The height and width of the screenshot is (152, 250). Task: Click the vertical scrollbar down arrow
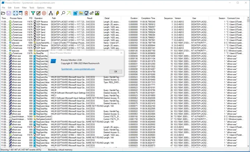point(248,146)
